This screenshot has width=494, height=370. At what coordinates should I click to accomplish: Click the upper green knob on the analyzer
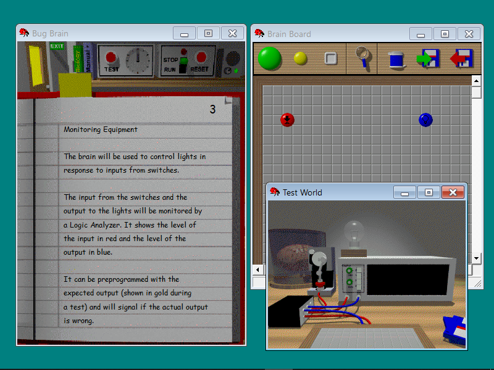[349, 271]
